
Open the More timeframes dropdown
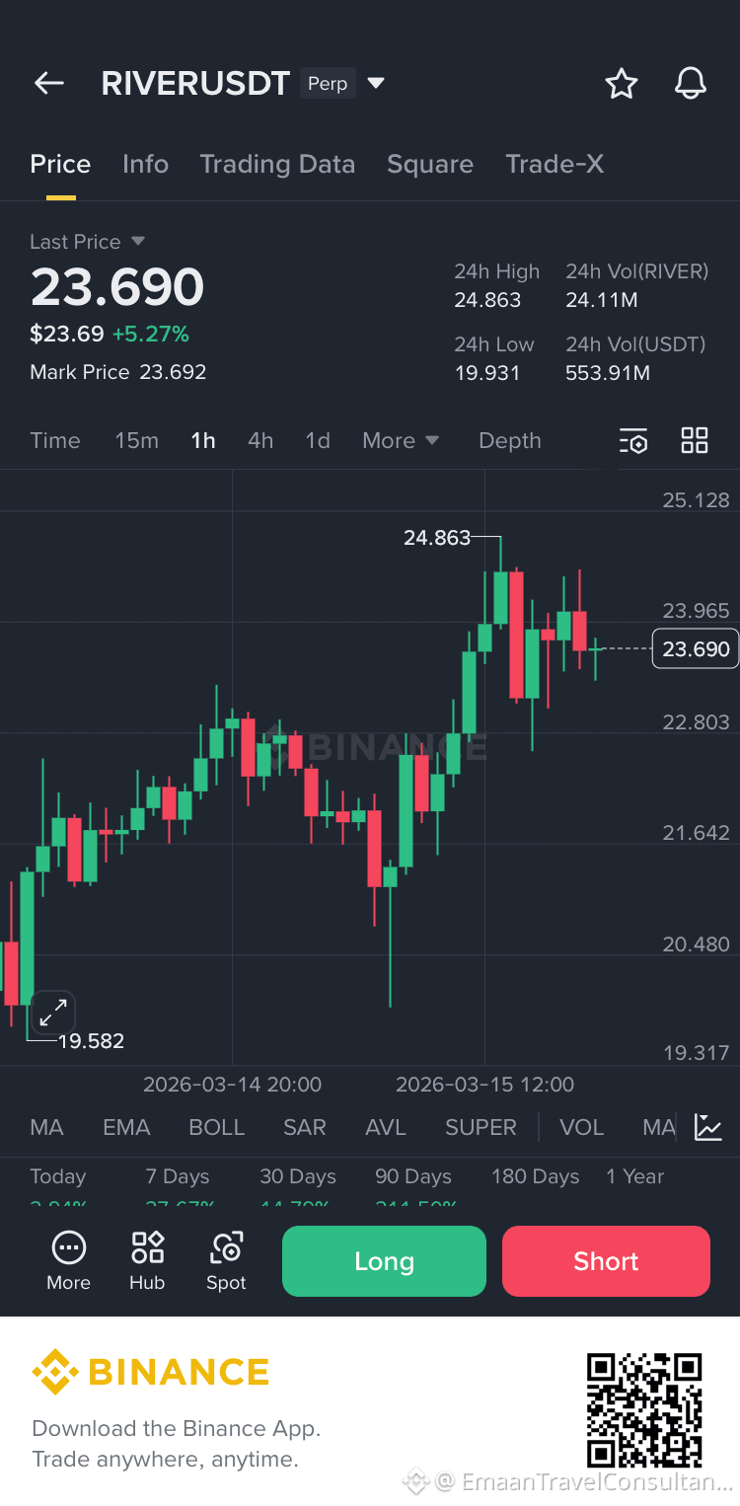[x=401, y=441]
